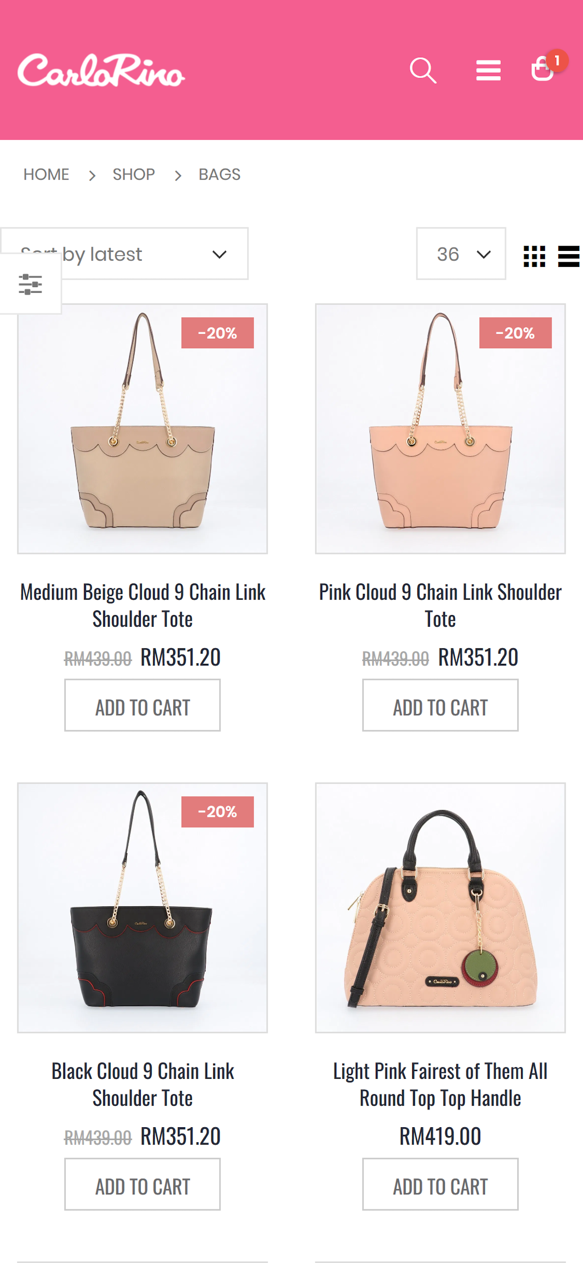This screenshot has width=583, height=1263.
Task: Open the black tote bag product image
Action: (x=143, y=907)
